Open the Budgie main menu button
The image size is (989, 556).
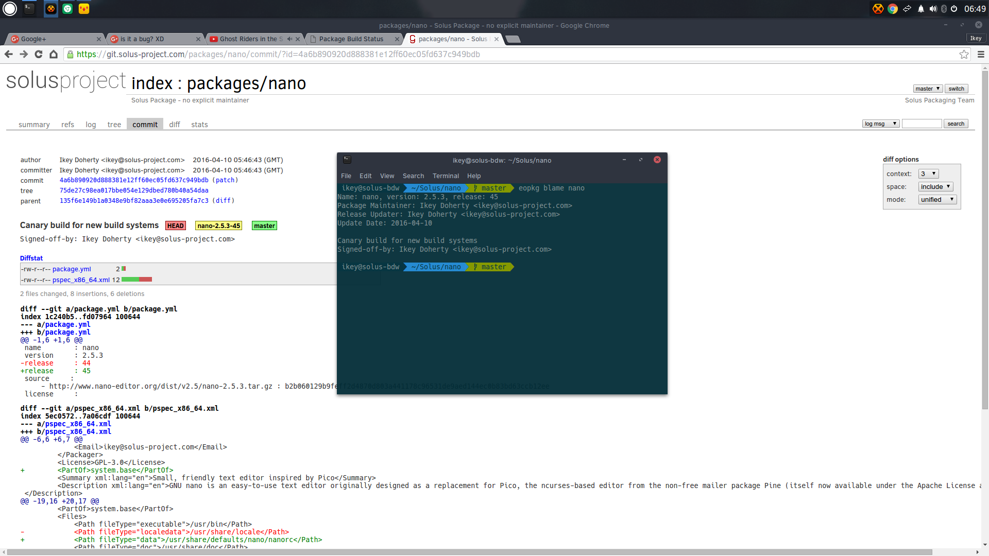tap(10, 9)
